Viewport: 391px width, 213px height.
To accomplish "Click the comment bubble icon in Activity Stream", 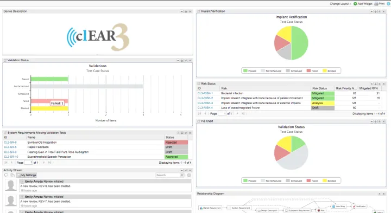I will pos(6,175).
